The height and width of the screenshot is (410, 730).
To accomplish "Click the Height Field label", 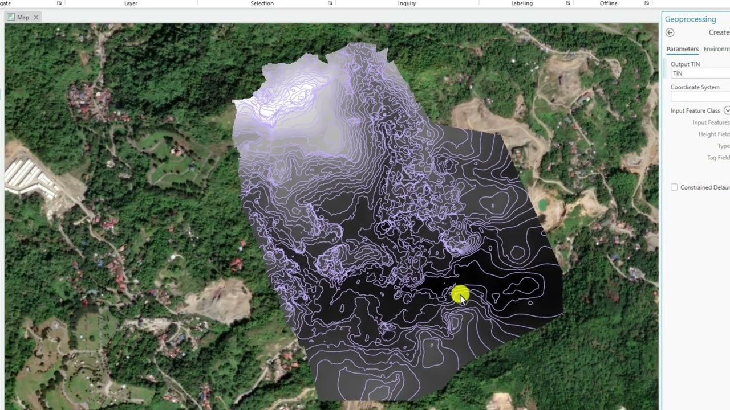I will pyautogui.click(x=714, y=134).
